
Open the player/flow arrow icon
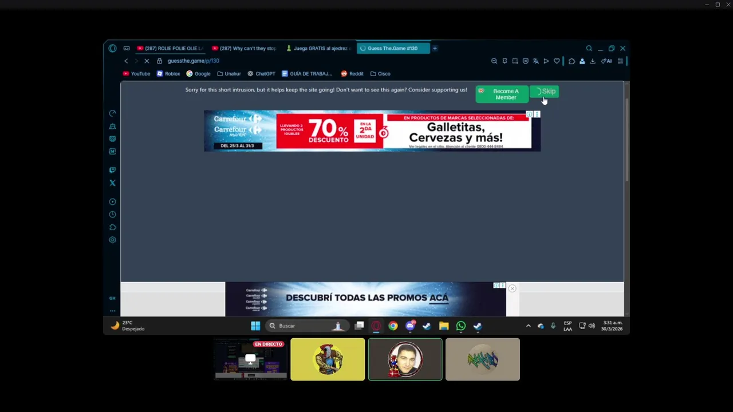pyautogui.click(x=546, y=61)
